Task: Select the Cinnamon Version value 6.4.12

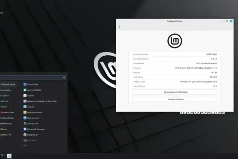Action: point(214,59)
